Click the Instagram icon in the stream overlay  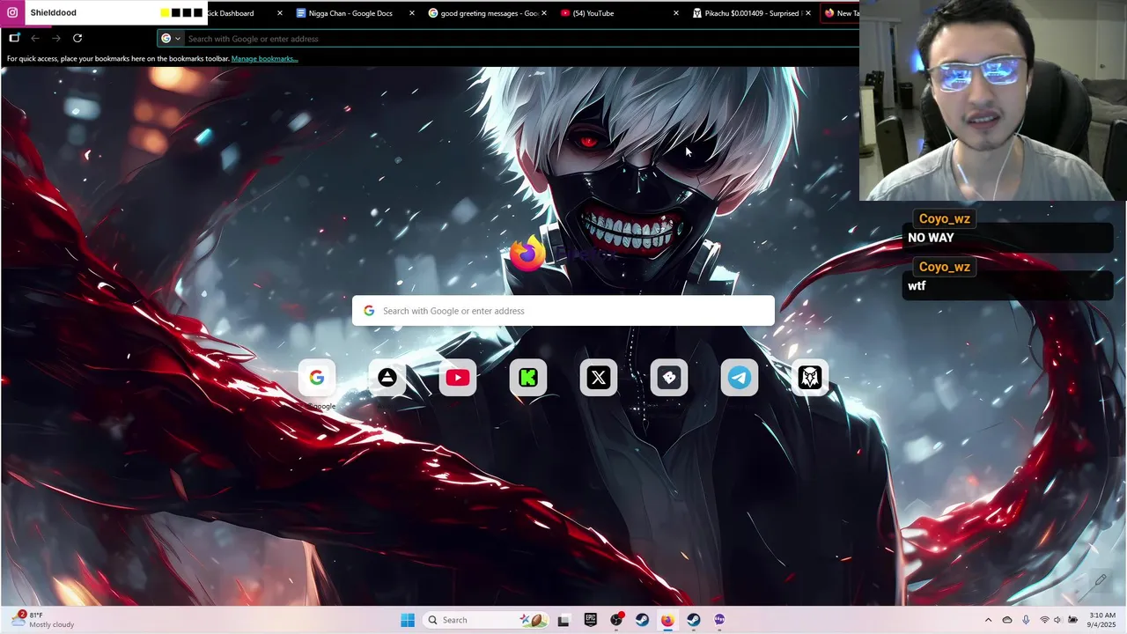tap(12, 12)
